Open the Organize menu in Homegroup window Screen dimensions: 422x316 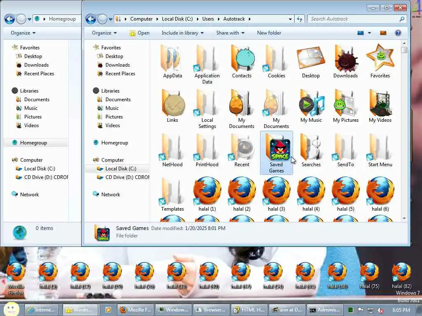point(23,33)
